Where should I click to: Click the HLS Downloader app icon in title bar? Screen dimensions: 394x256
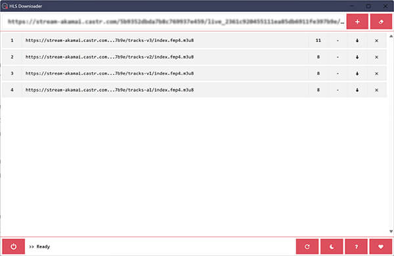point(5,6)
